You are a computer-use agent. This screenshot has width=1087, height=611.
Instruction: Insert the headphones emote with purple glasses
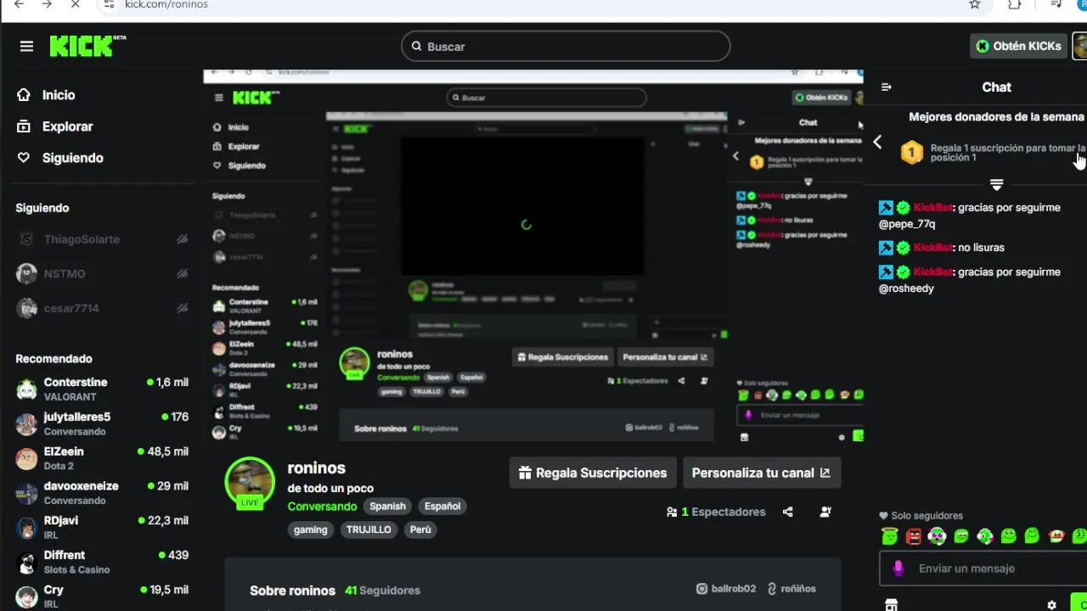point(937,535)
